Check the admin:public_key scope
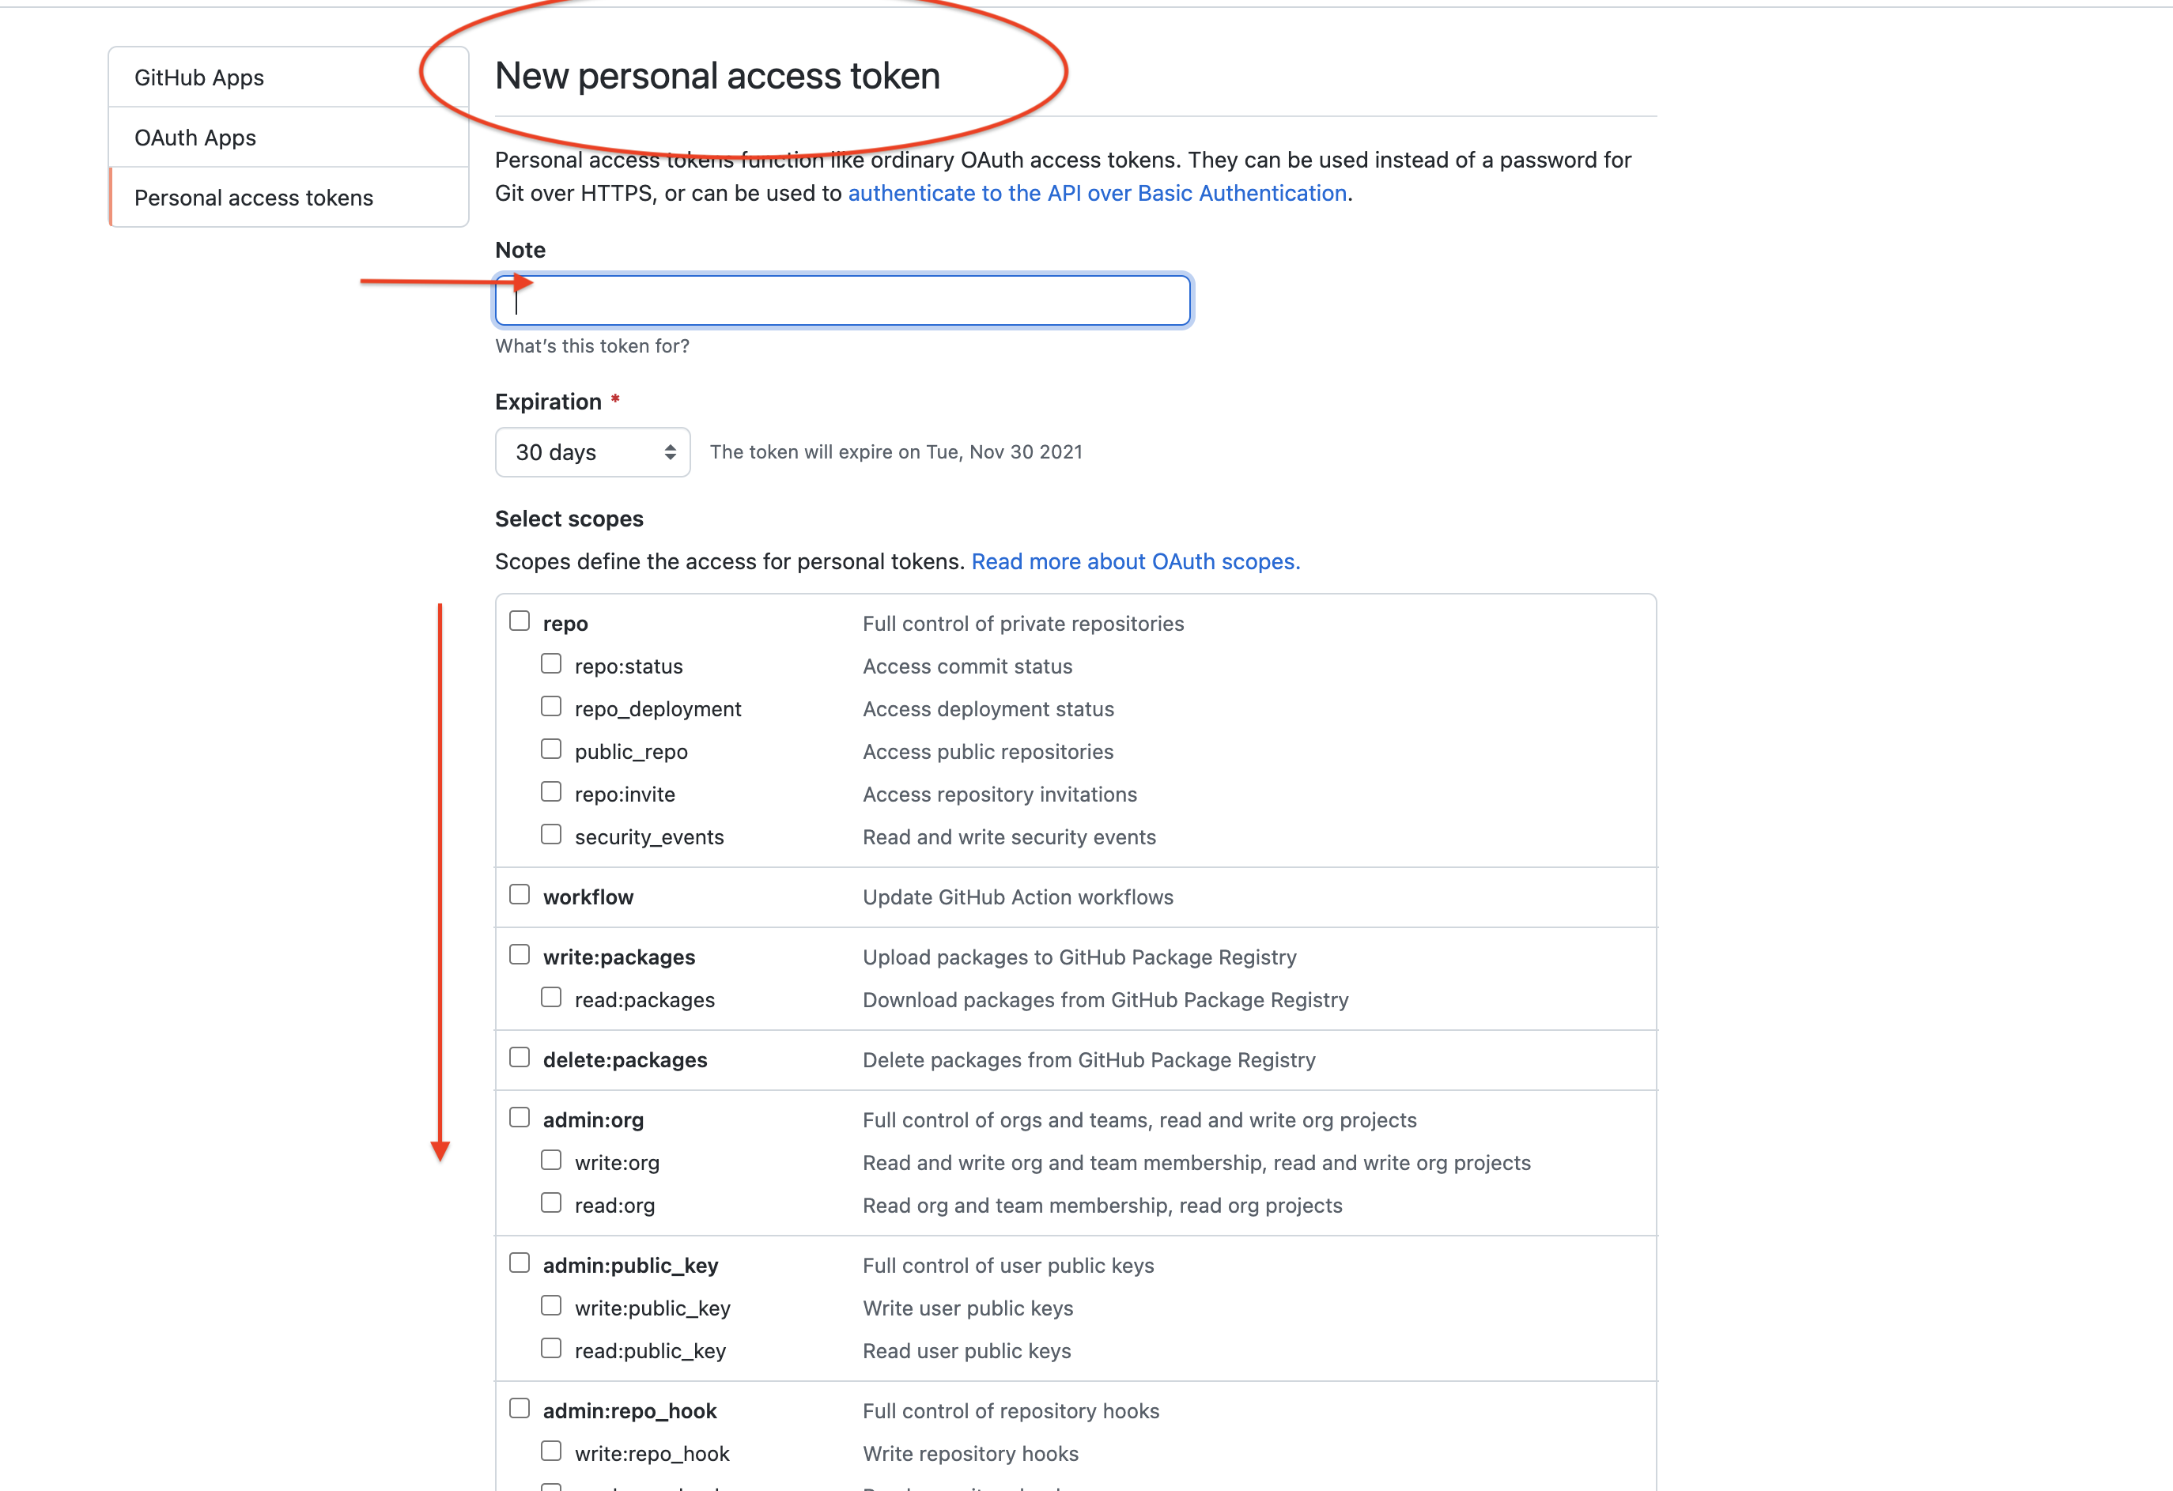This screenshot has height=1491, width=2173. click(520, 1262)
